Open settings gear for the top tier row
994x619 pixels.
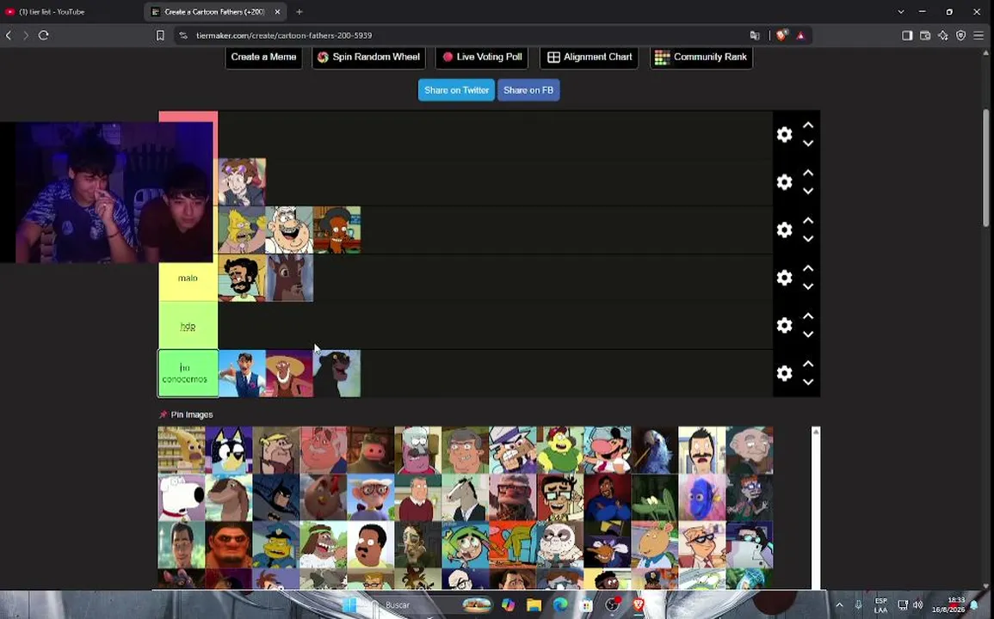pos(784,134)
